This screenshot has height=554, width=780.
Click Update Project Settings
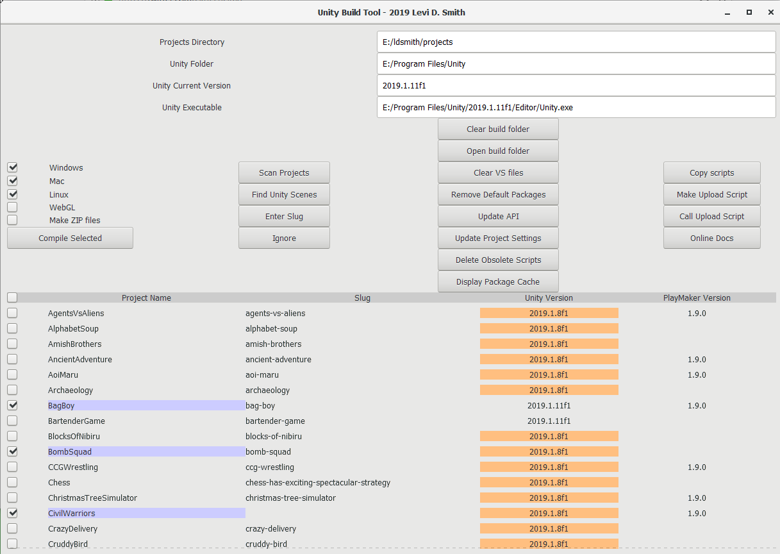click(497, 238)
